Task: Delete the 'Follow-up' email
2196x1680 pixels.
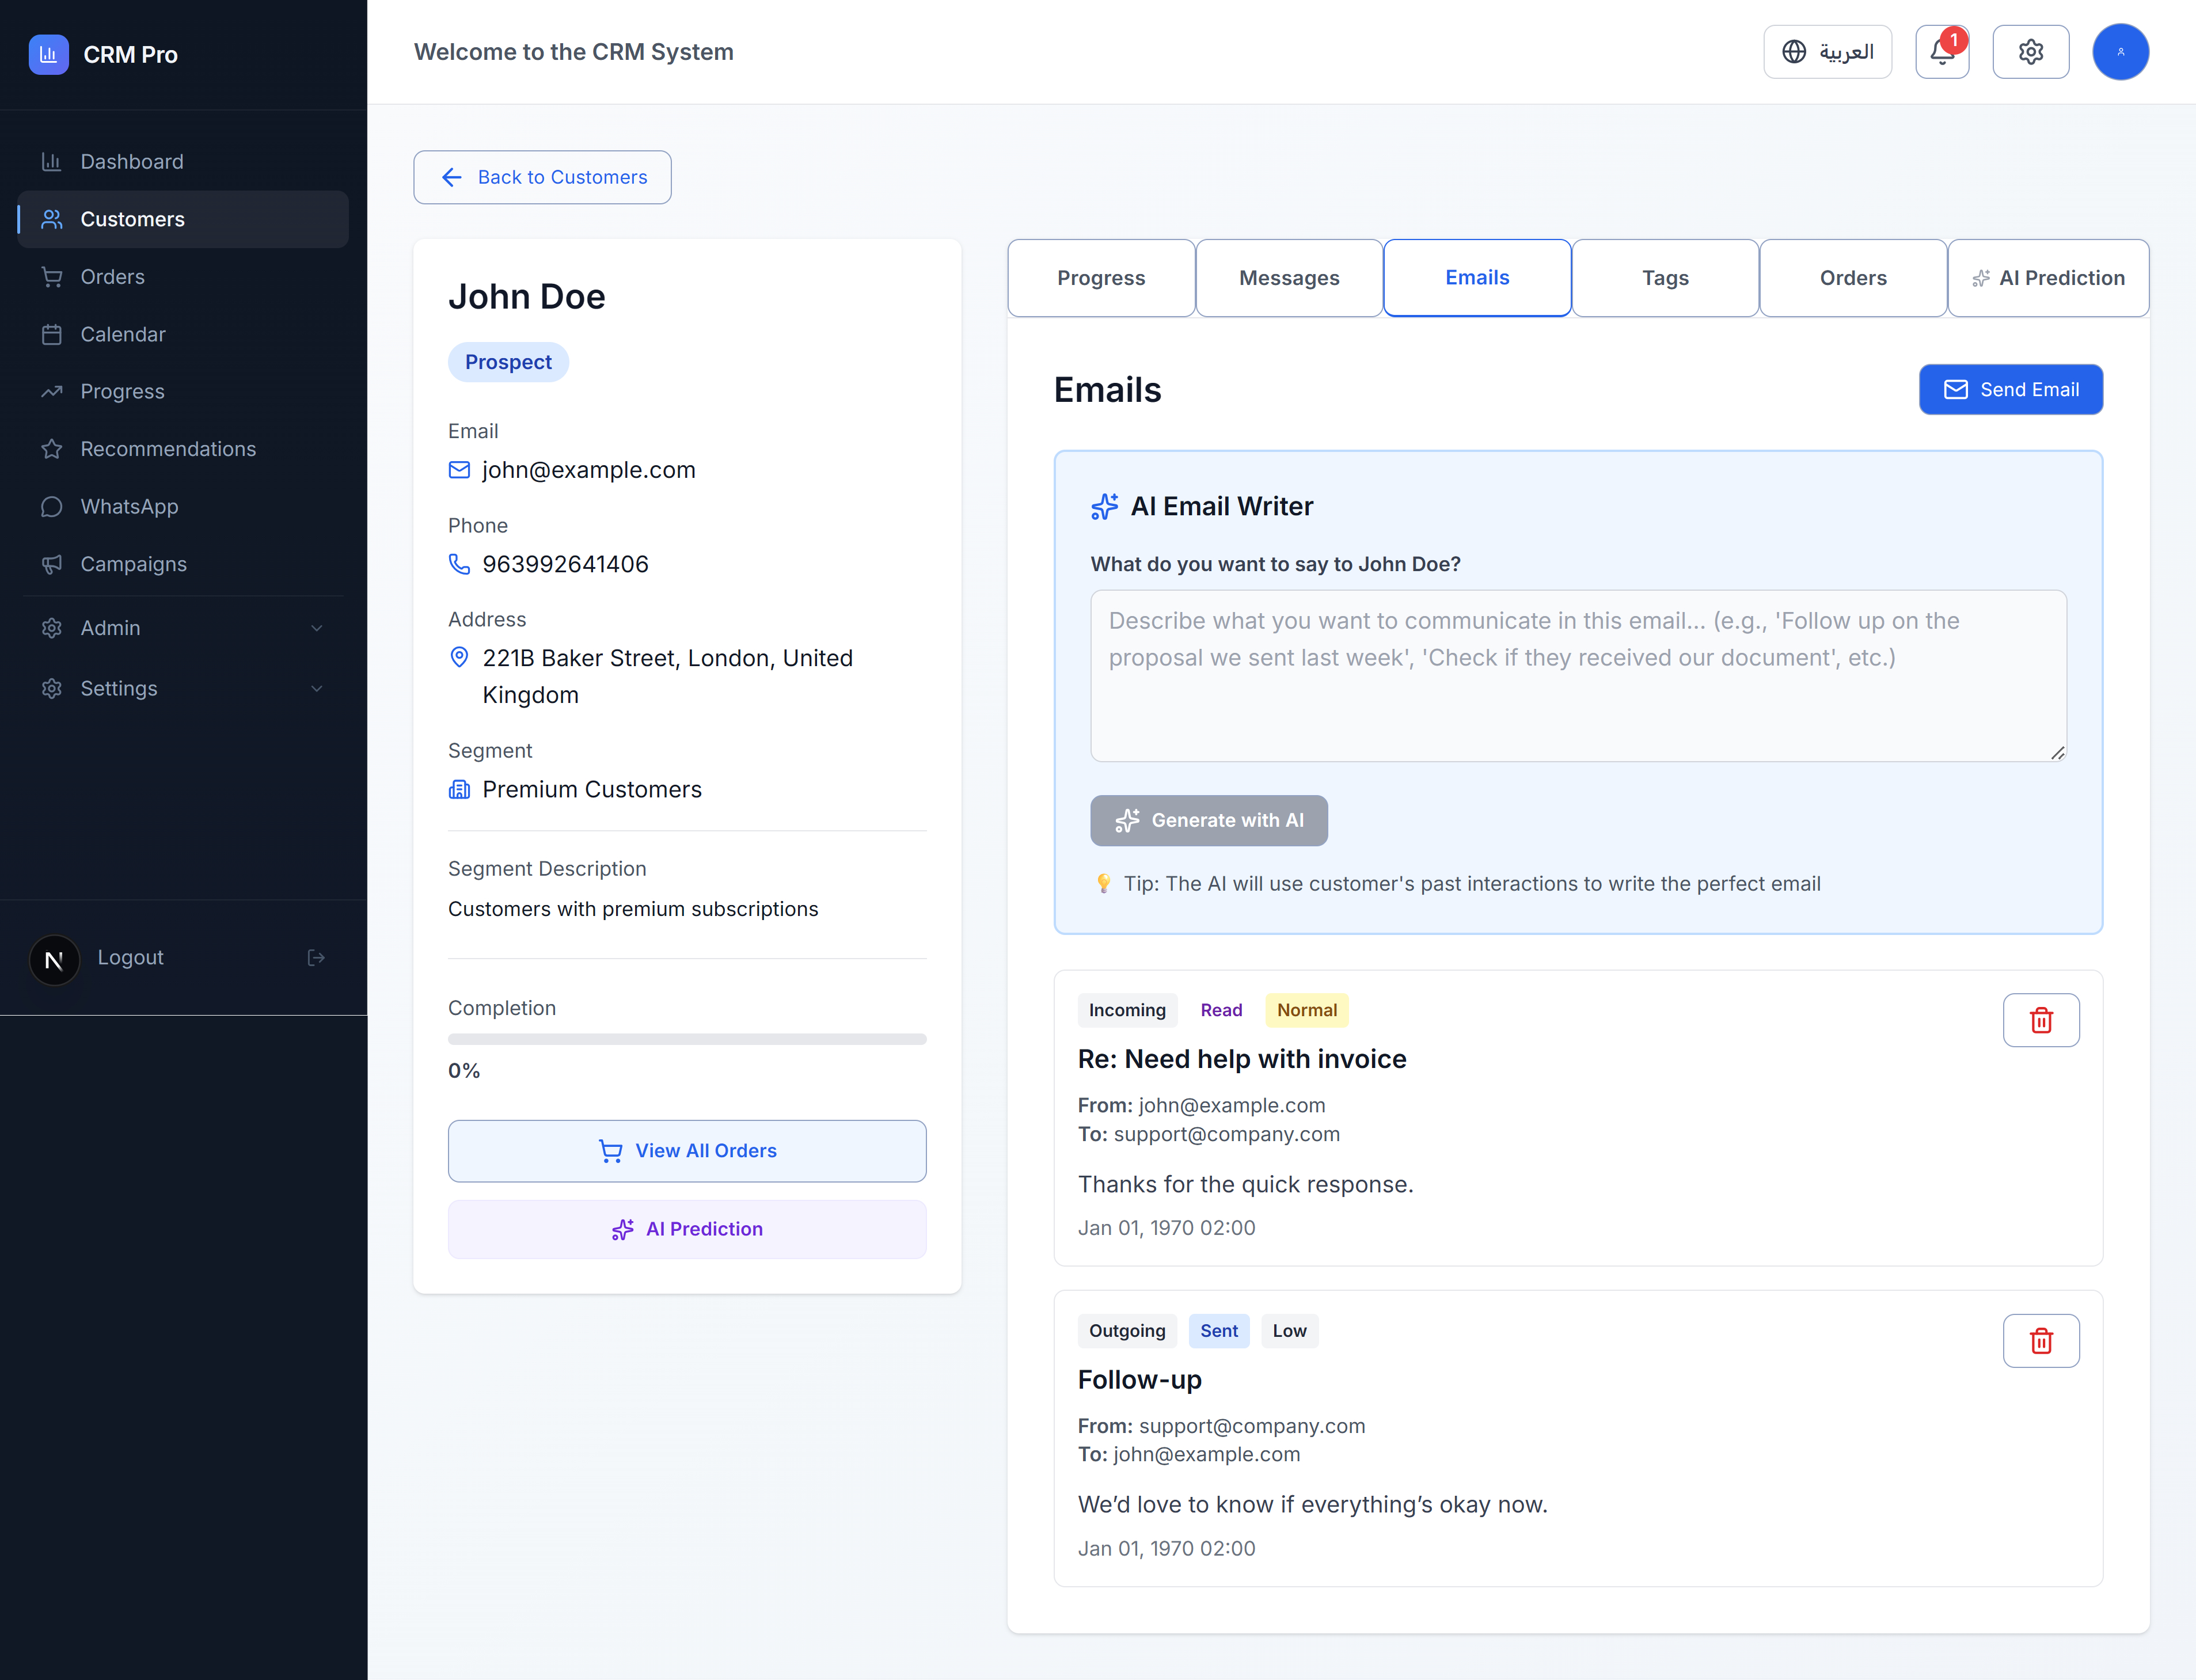Action: [2041, 1340]
